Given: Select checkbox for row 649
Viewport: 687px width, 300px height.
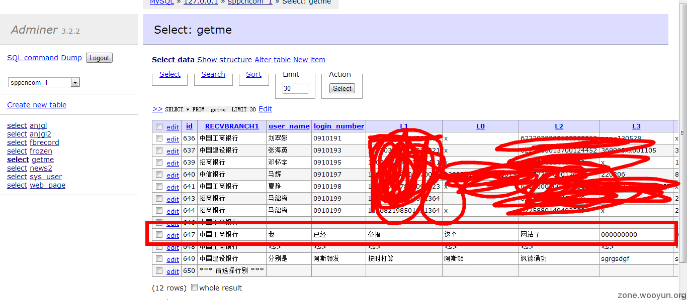Looking at the screenshot, I should pyautogui.click(x=159, y=259).
